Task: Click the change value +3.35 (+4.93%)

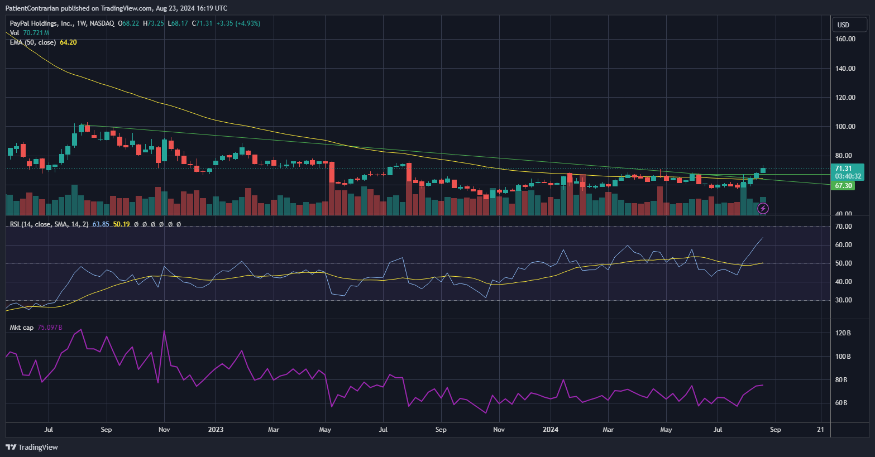Action: [x=238, y=23]
